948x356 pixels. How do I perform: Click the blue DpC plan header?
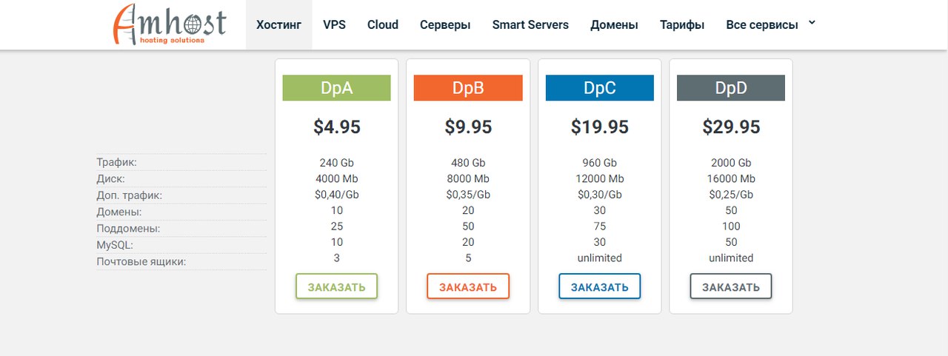point(599,88)
